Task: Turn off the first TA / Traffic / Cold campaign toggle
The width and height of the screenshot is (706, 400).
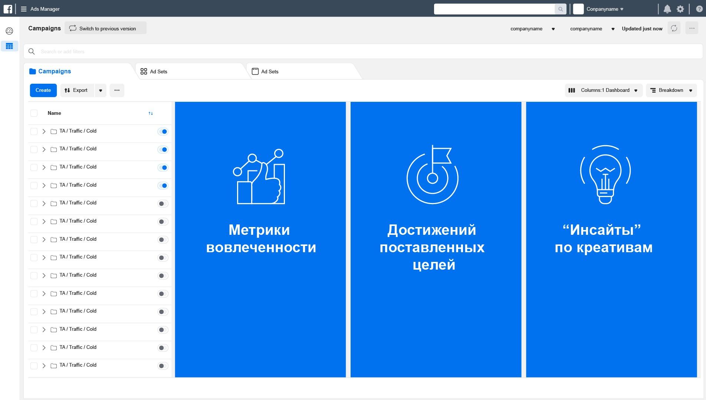Action: tap(163, 131)
